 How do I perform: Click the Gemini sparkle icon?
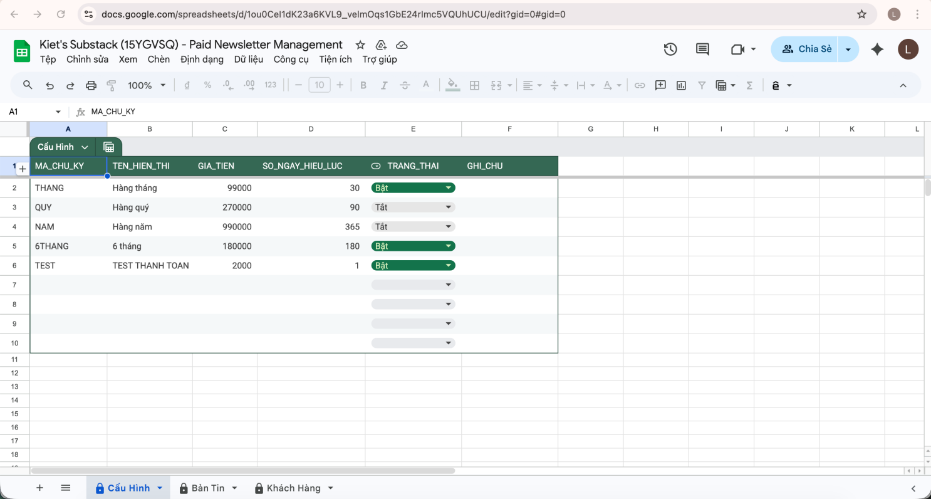coord(877,49)
